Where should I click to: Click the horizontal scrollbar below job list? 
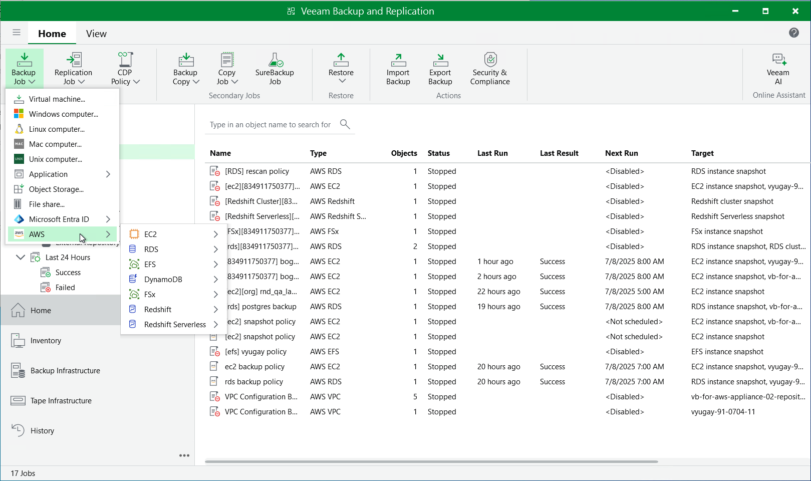431,461
